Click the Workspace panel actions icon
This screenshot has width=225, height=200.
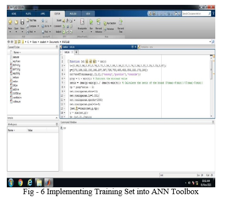[57, 124]
